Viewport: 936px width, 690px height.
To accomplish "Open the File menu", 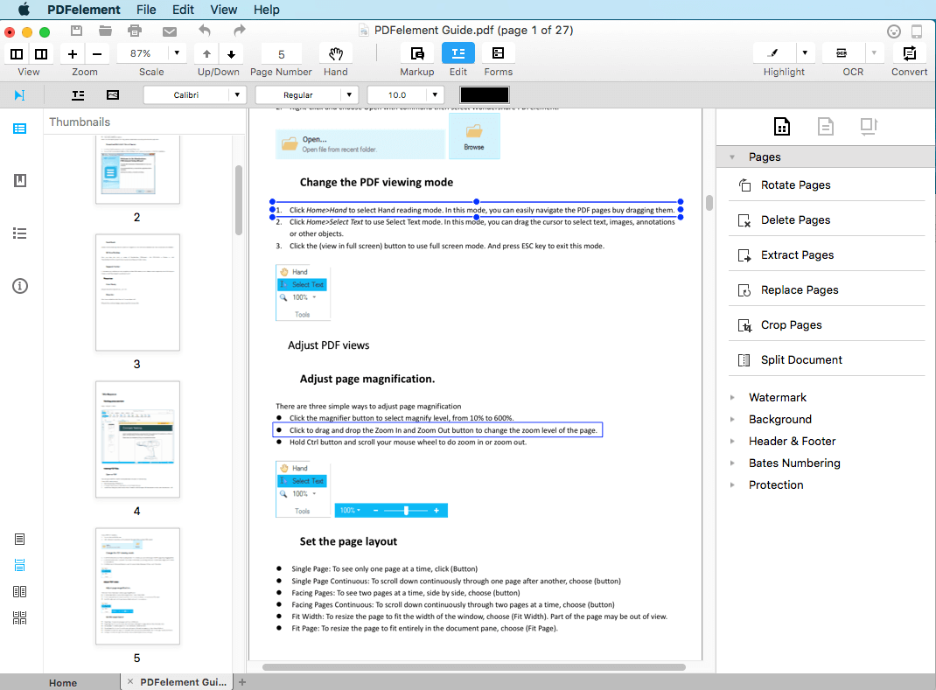I will click(x=146, y=10).
